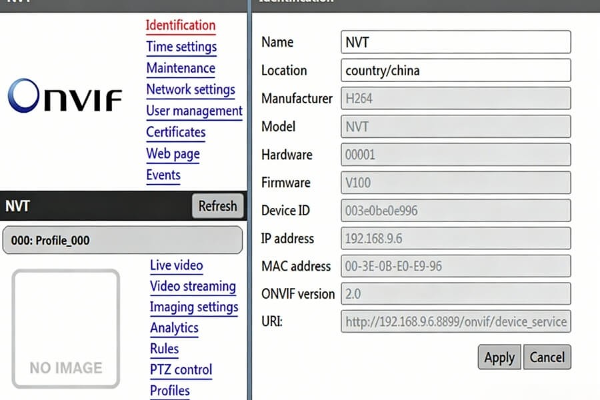Open the Events section

point(163,175)
